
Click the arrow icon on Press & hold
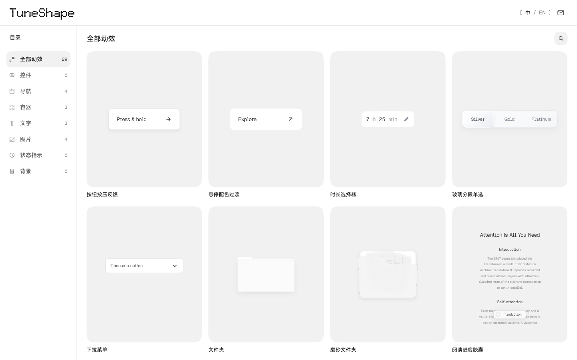pos(169,119)
